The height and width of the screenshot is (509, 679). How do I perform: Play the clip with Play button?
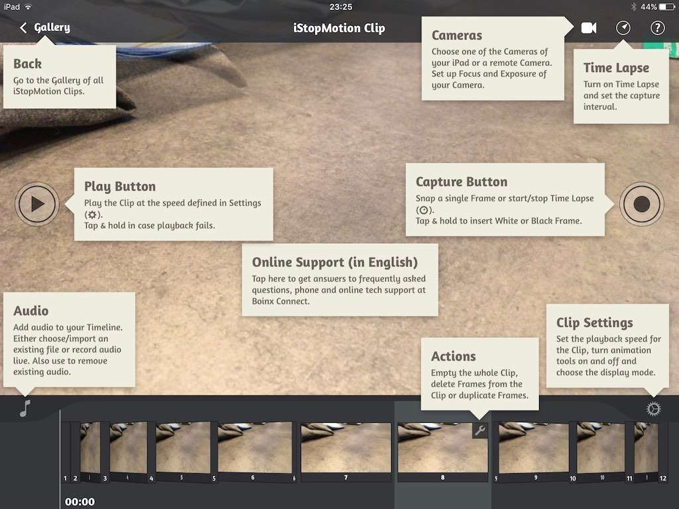pos(37,204)
